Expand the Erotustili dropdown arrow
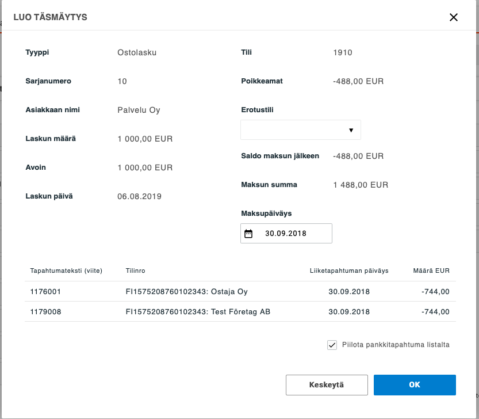479x419 pixels. pos(351,130)
